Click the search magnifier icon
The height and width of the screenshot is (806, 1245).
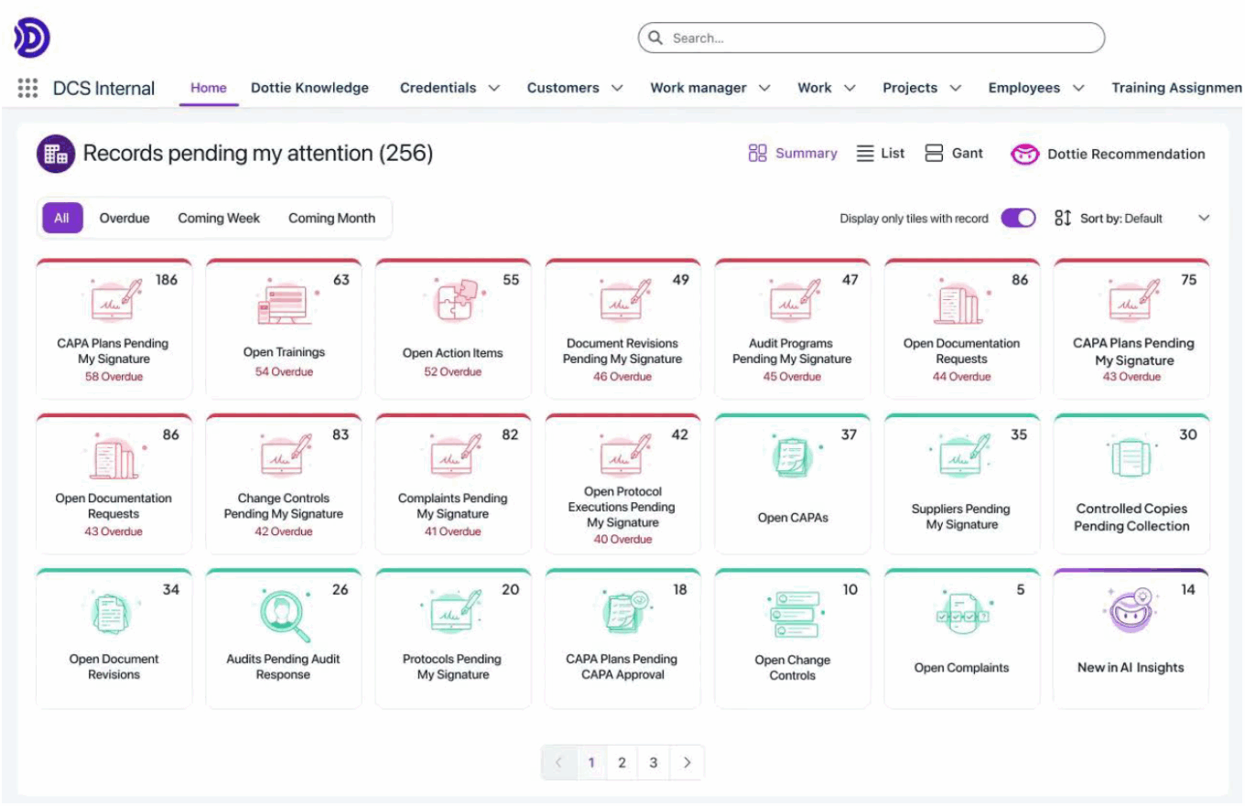(655, 38)
